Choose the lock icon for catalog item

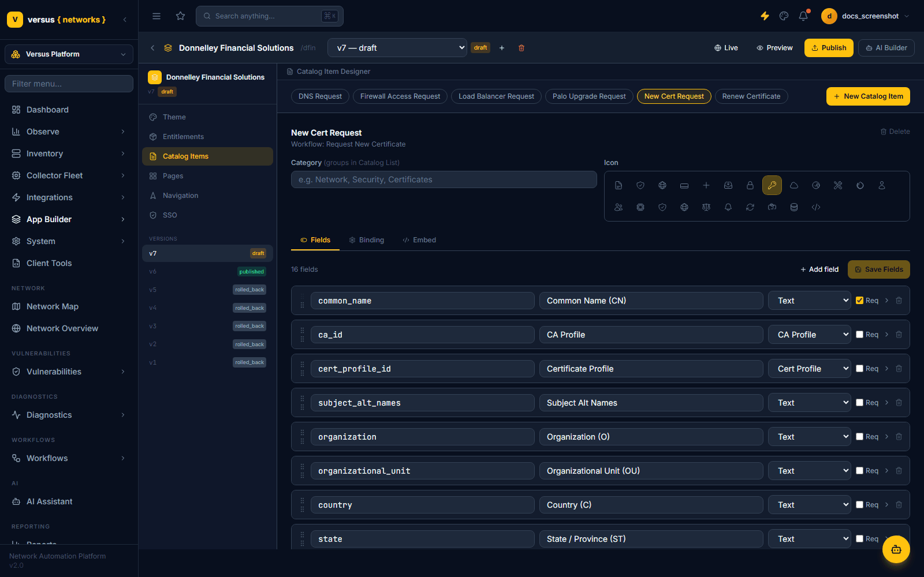pyautogui.click(x=750, y=185)
